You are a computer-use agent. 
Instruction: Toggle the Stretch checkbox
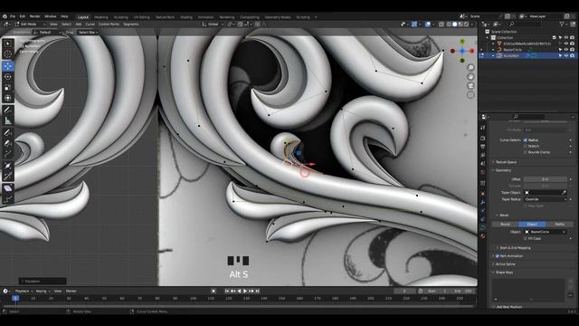pos(525,146)
